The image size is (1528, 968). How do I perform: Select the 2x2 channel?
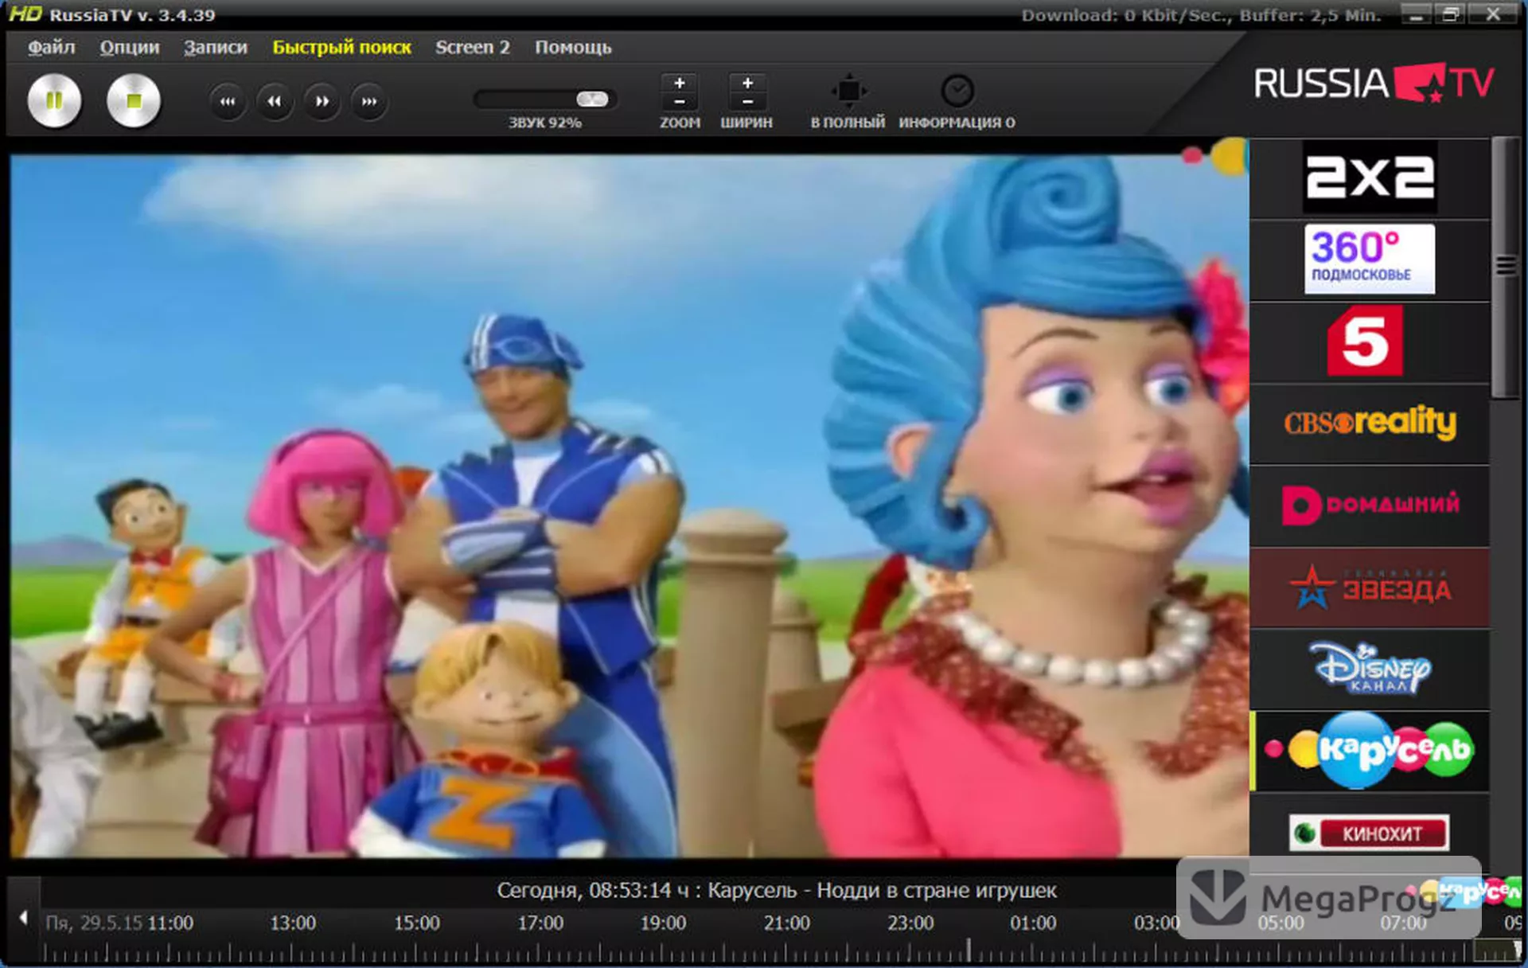pyautogui.click(x=1370, y=178)
